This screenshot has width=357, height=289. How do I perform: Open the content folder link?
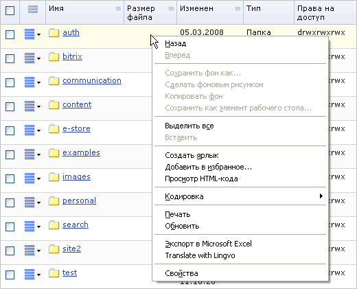tap(77, 104)
